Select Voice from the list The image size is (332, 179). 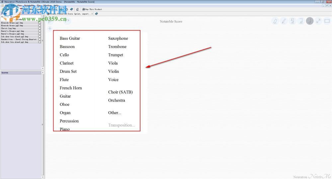click(113, 80)
